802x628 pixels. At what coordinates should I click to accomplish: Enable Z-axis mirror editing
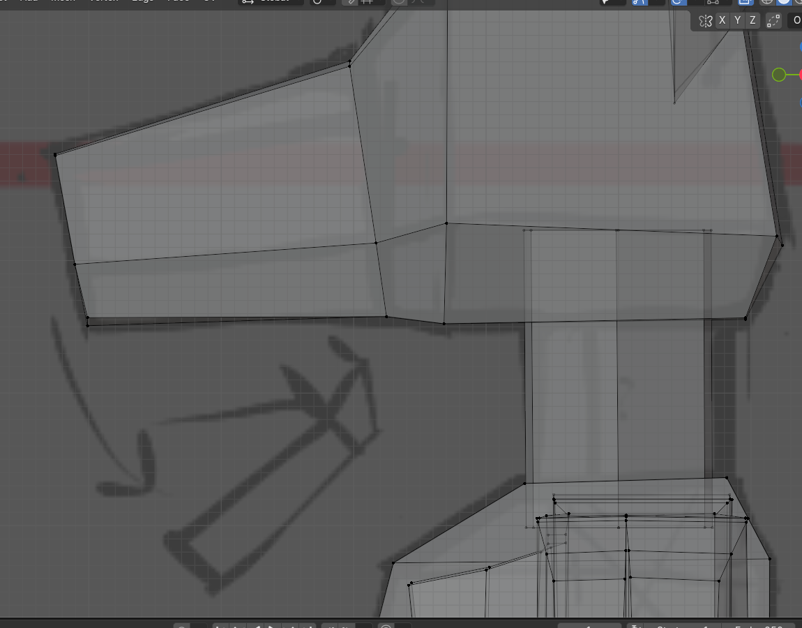coord(752,21)
